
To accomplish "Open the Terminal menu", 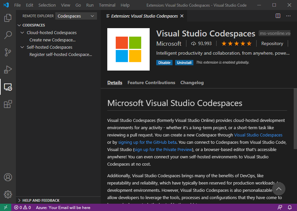I will click(107, 5).
